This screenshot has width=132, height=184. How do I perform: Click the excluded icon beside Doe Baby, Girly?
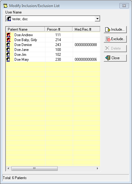point(8,40)
